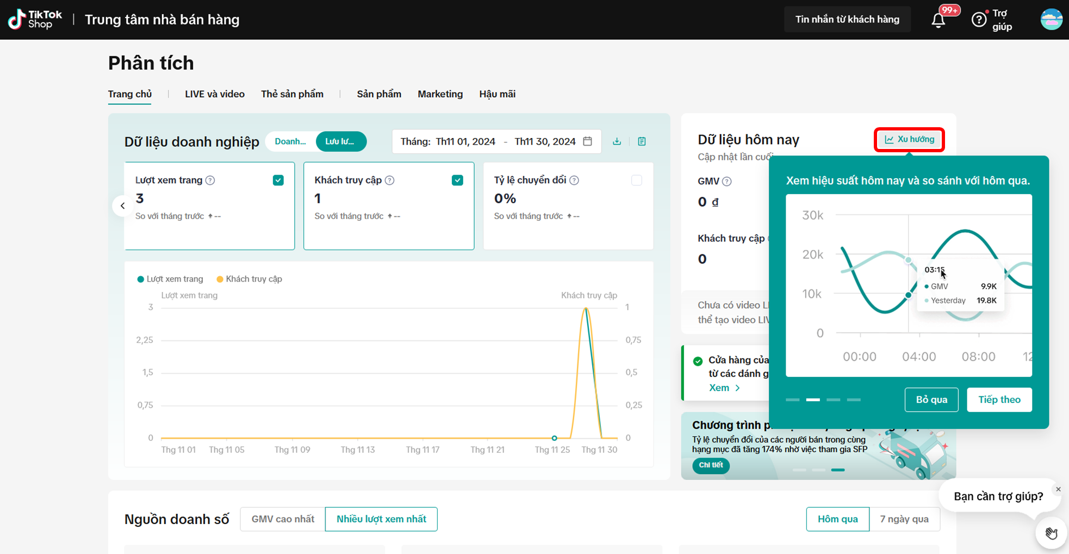This screenshot has height=554, width=1069.
Task: Go to the Marketing tab
Action: click(440, 94)
